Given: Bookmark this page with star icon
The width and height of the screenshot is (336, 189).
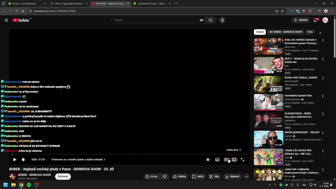Looking at the screenshot, I should tap(282, 11).
